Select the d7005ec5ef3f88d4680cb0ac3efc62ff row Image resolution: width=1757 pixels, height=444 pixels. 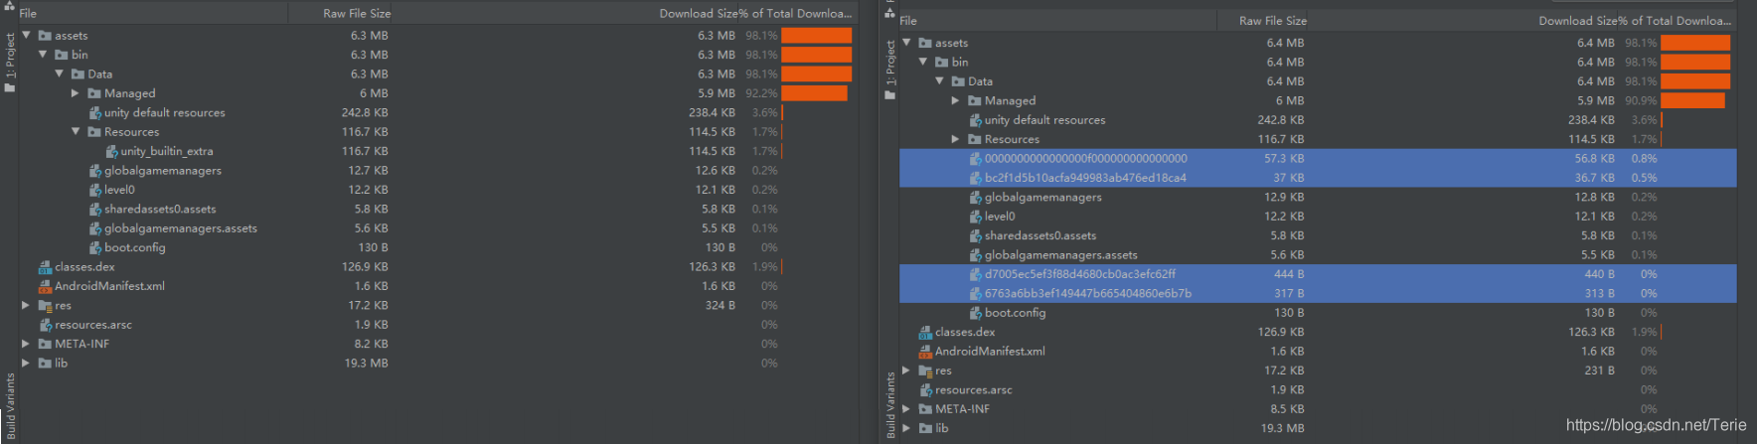tap(1318, 274)
